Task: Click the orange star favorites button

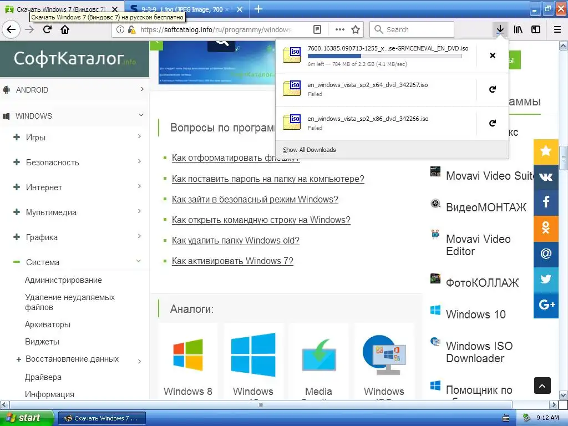Action: (x=546, y=152)
